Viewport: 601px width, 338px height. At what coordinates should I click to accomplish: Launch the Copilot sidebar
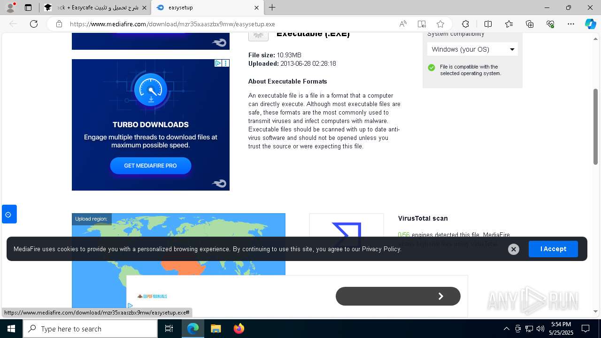coord(591,24)
